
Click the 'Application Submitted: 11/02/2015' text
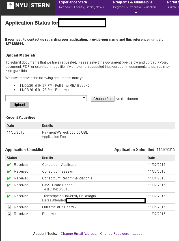click(x=145, y=149)
